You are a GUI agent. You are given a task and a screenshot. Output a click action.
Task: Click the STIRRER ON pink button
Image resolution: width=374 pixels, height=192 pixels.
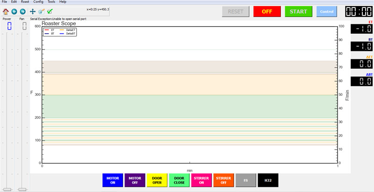point(201,180)
